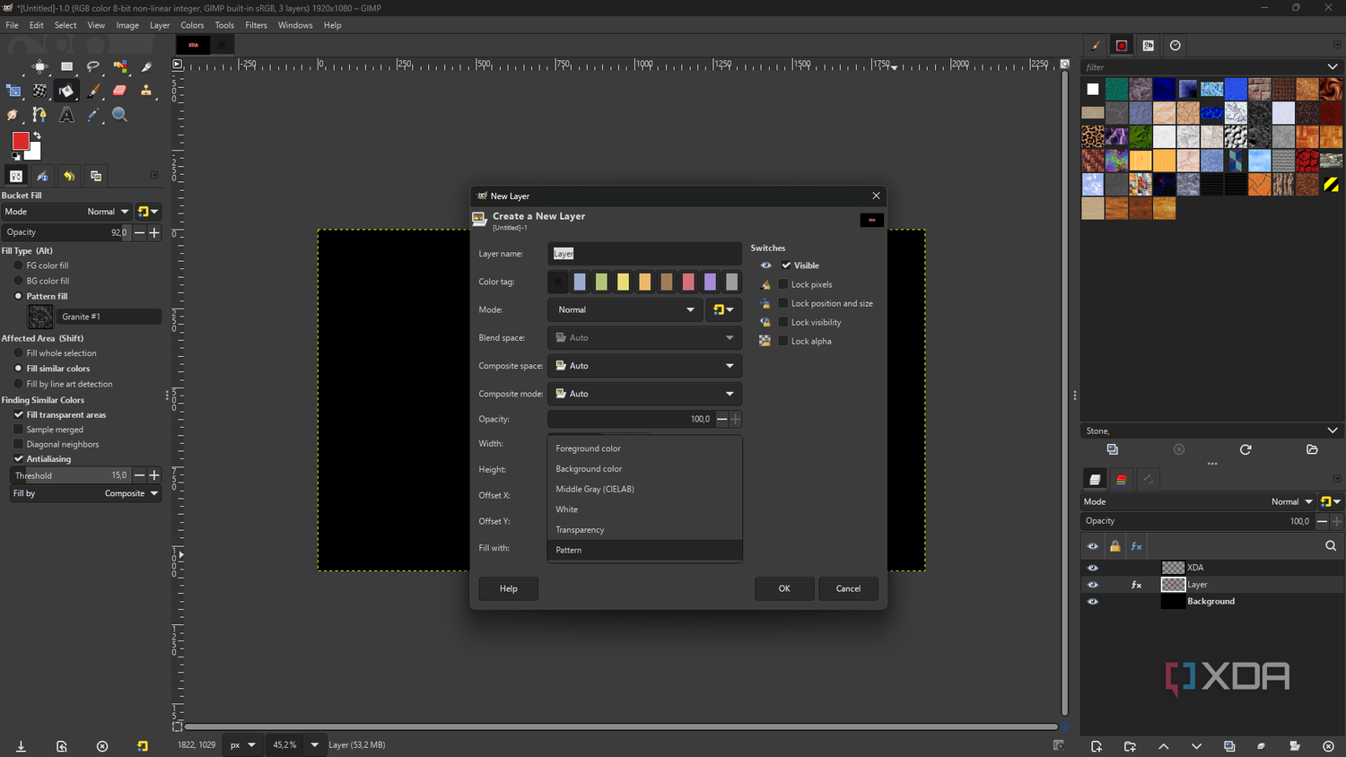Viewport: 1346px width, 757px height.
Task: Open the Fill by Composite dropdown
Action: (86, 493)
